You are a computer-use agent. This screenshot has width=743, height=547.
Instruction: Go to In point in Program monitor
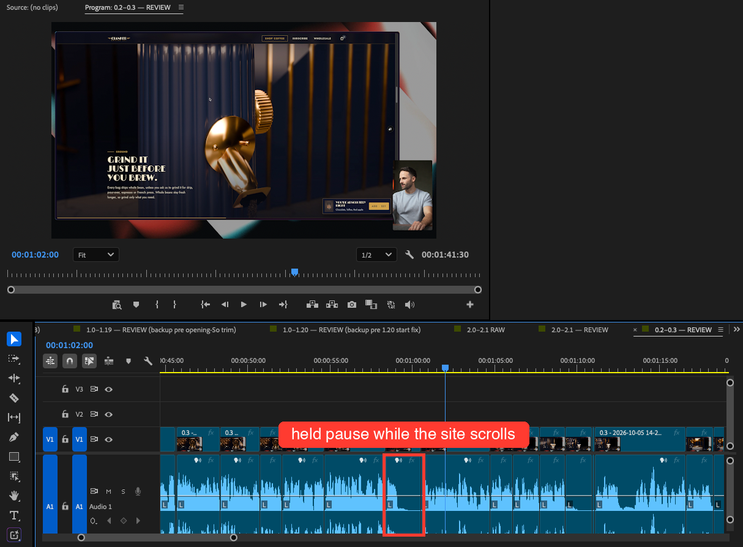click(x=206, y=304)
